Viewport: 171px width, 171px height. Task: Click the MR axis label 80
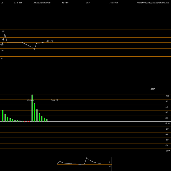point(167,102)
